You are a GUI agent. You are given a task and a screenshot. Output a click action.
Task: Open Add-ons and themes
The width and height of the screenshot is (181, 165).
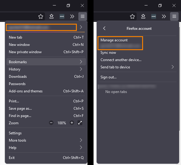click(x=46, y=91)
